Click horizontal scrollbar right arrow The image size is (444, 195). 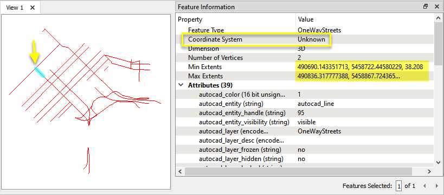pyautogui.click(x=429, y=171)
